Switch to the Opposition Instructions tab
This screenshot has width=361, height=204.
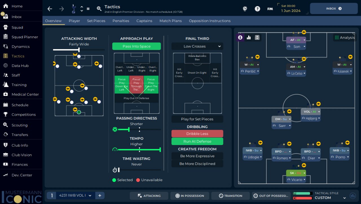click(x=210, y=21)
